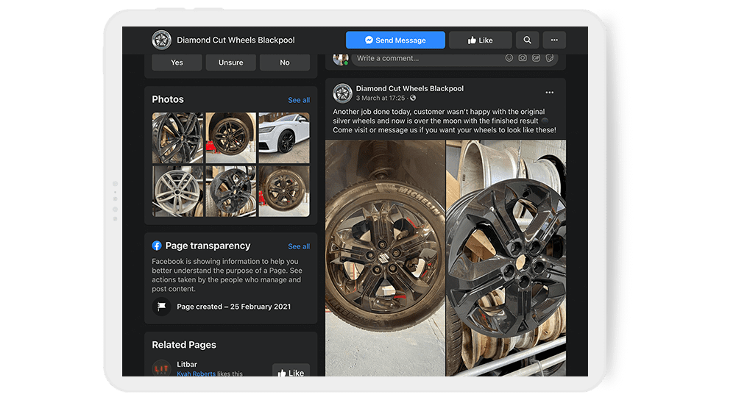The height and width of the screenshot is (400, 736).
Task: Click the Photos section heading
Action: 168,99
